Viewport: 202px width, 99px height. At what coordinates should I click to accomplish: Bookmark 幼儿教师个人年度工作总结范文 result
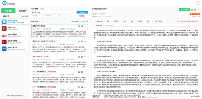(79, 41)
